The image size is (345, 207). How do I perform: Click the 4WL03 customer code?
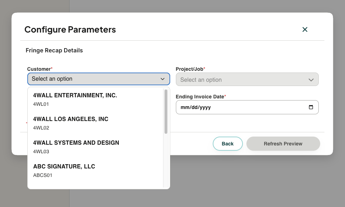coord(41,152)
